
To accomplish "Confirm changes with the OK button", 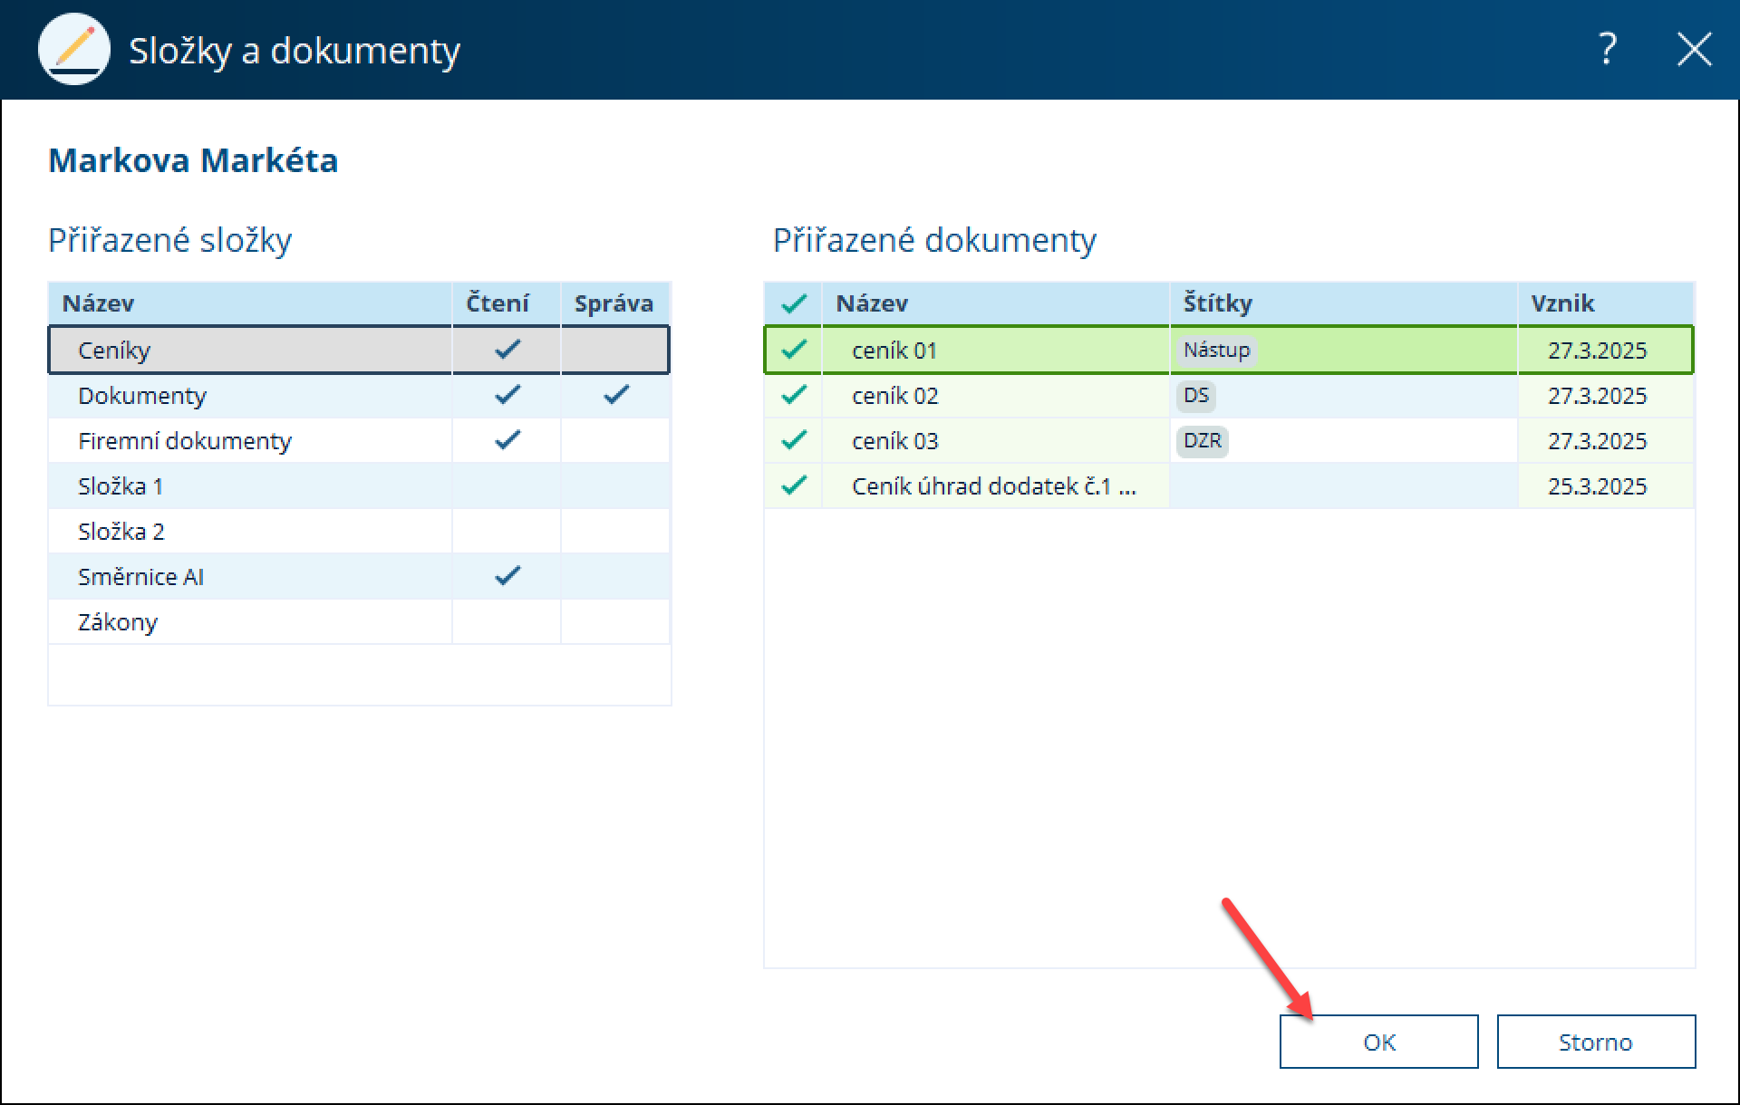I will 1378,1042.
